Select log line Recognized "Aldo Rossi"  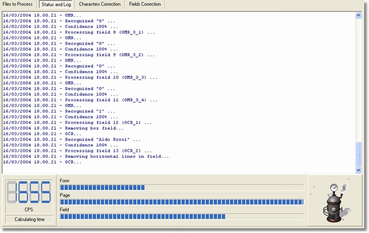[x=72, y=139]
